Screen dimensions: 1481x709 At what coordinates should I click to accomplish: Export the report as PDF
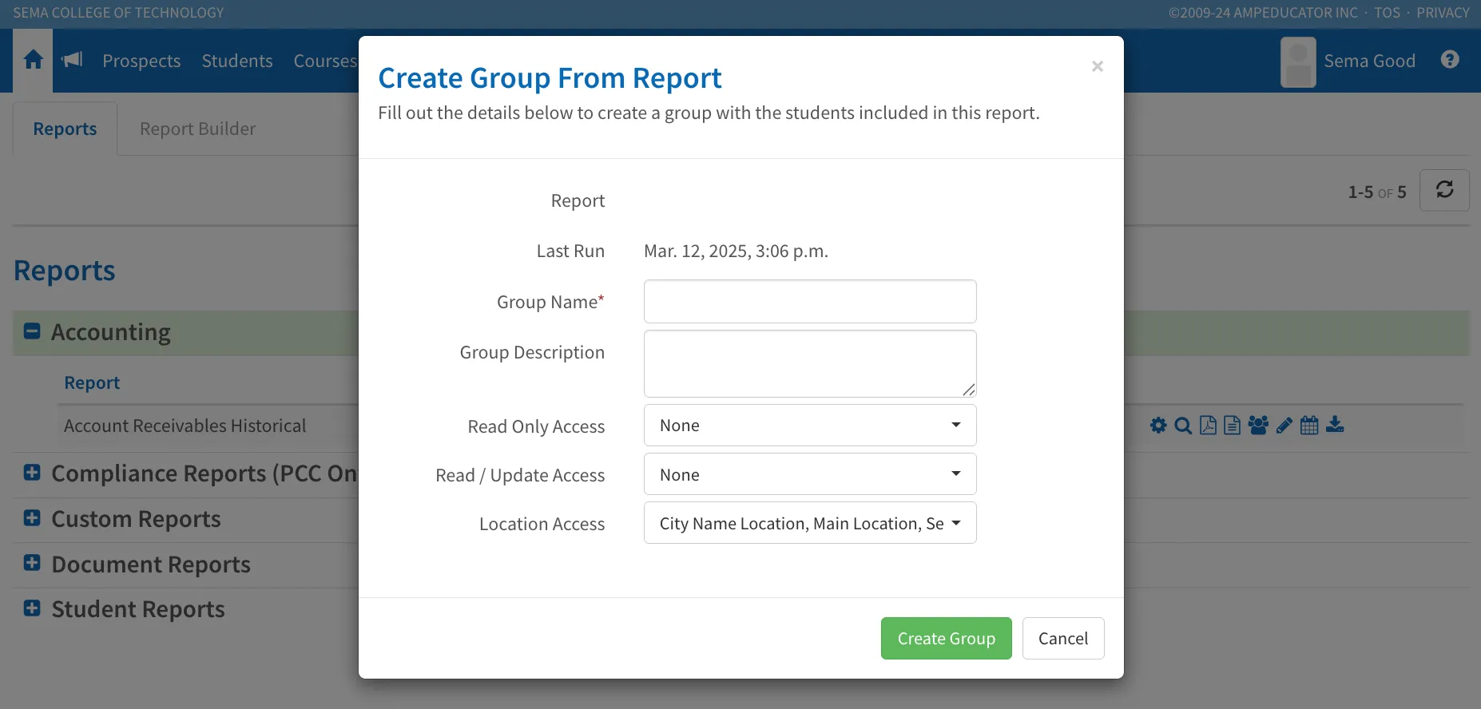pos(1208,426)
